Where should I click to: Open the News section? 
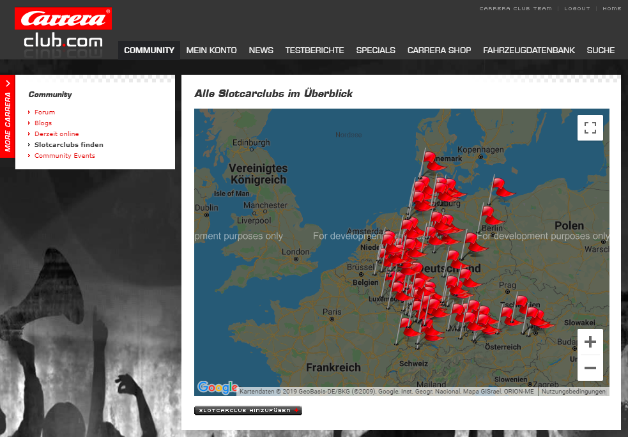(261, 50)
